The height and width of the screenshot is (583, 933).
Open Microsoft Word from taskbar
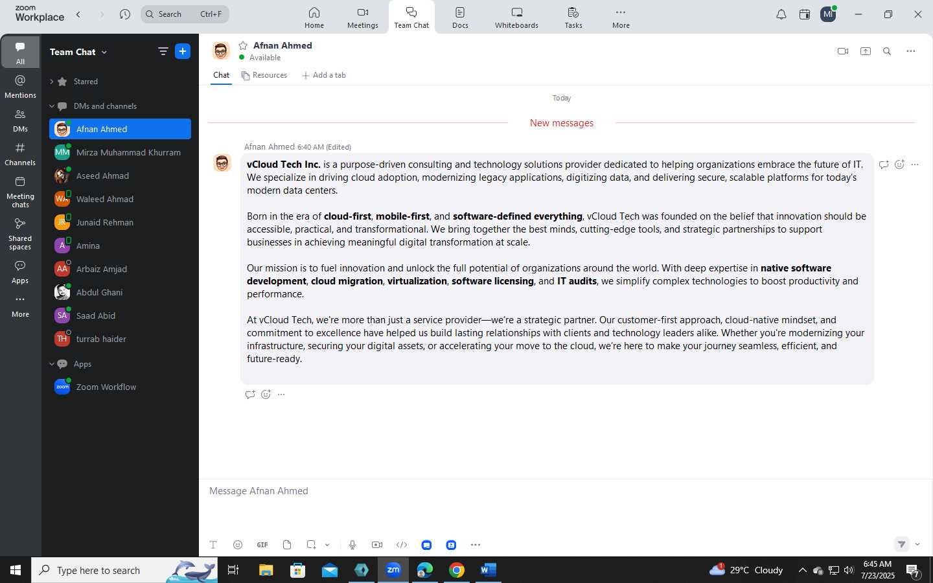(x=489, y=570)
